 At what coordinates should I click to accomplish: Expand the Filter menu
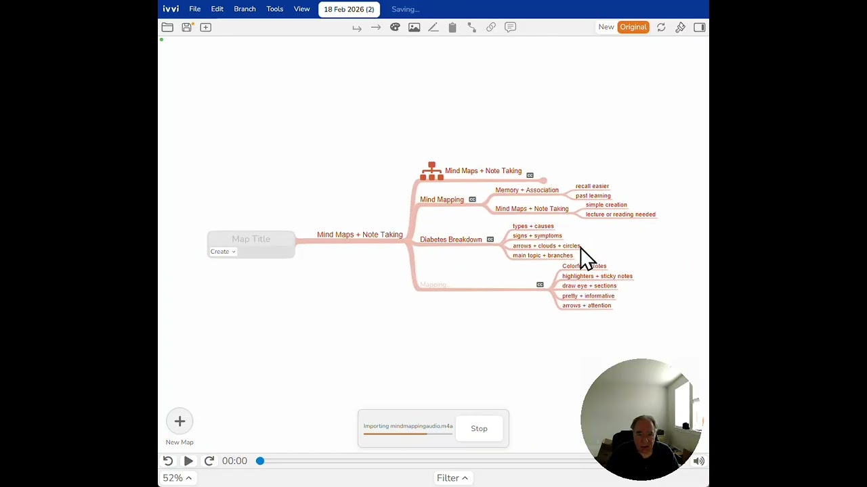[x=452, y=478]
